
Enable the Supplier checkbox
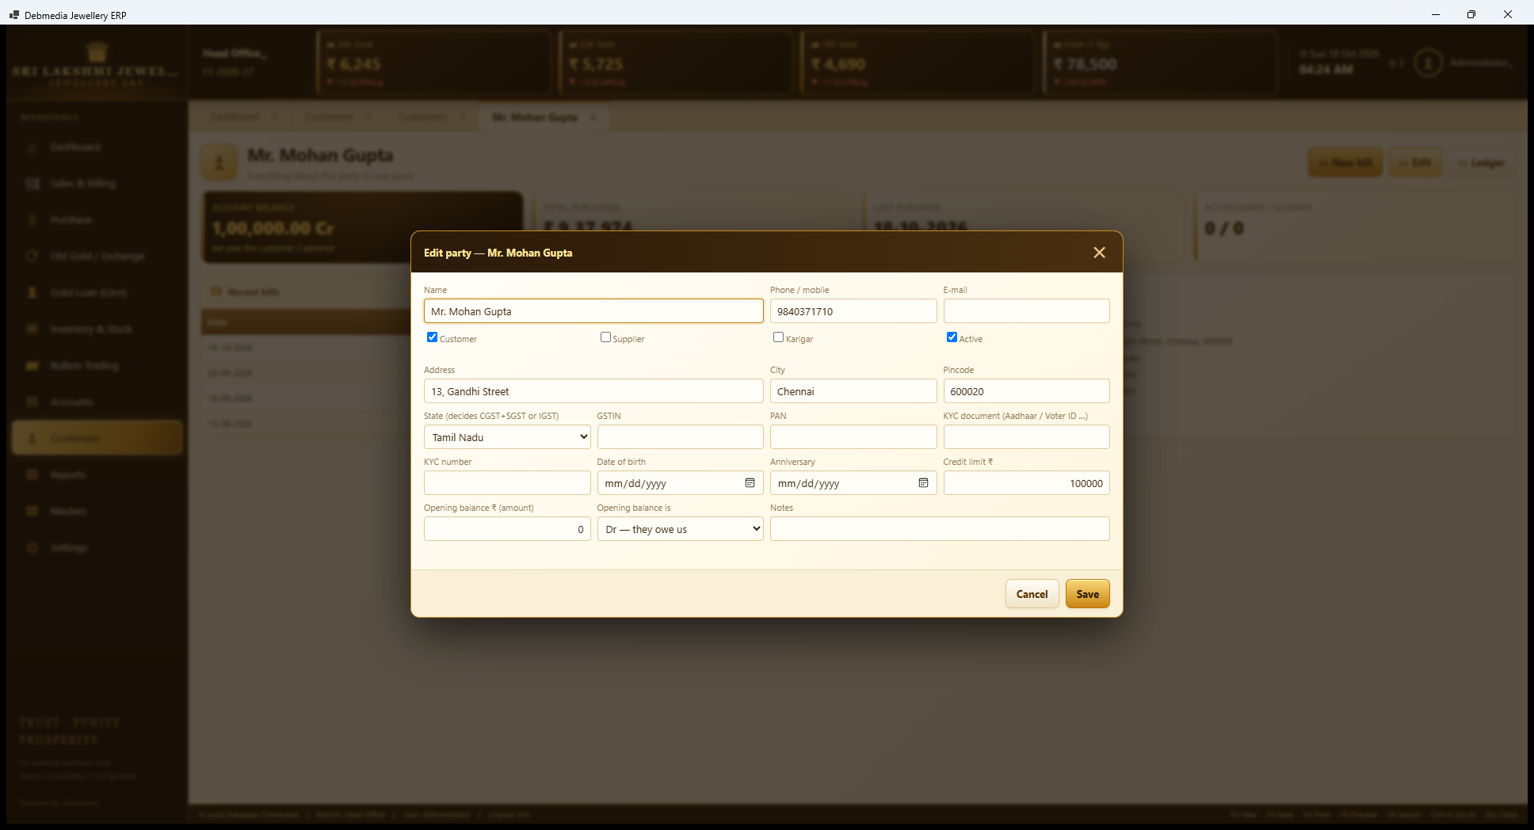pos(605,337)
